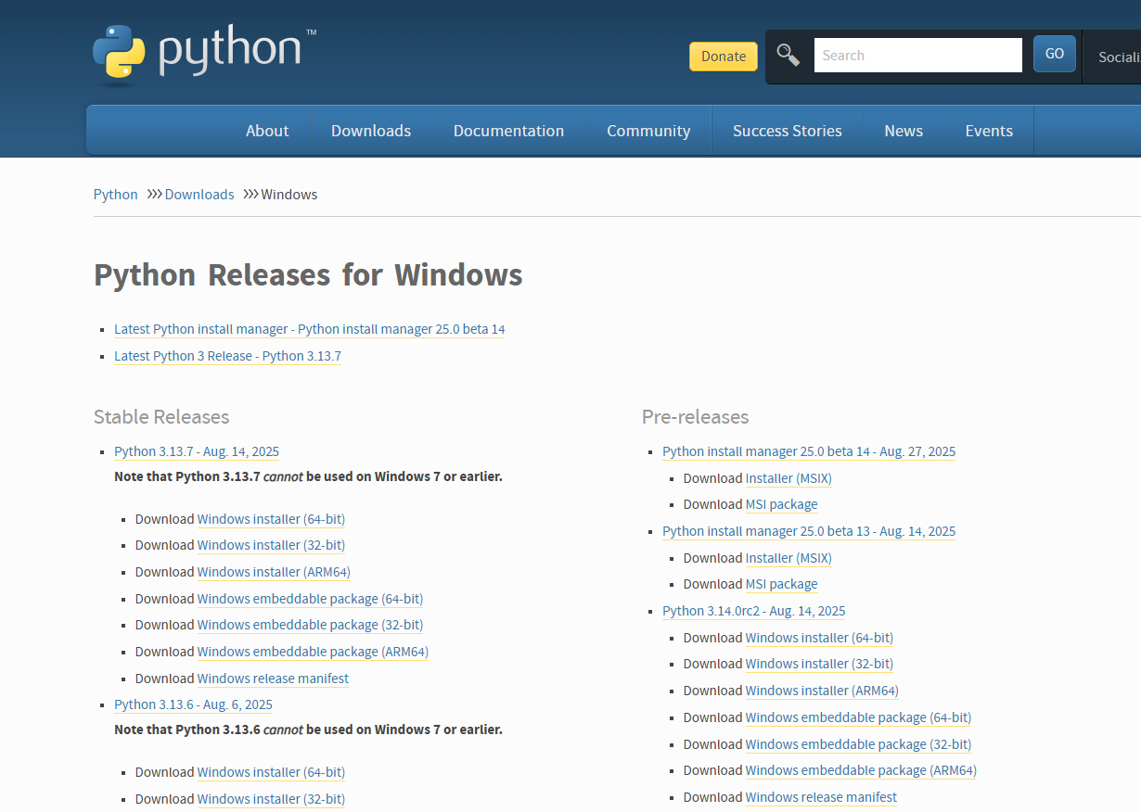The height and width of the screenshot is (812, 1141).
Task: Open the Python 3.13.6 - Aug. 6, 2025 release
Action: point(193,704)
